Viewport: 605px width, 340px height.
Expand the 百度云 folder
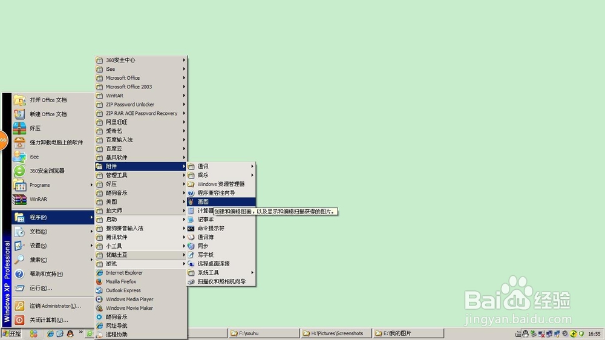click(141, 149)
